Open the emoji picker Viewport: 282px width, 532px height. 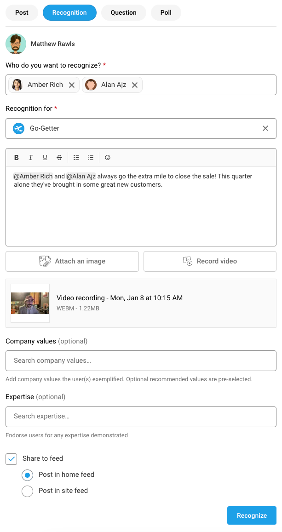click(x=107, y=157)
